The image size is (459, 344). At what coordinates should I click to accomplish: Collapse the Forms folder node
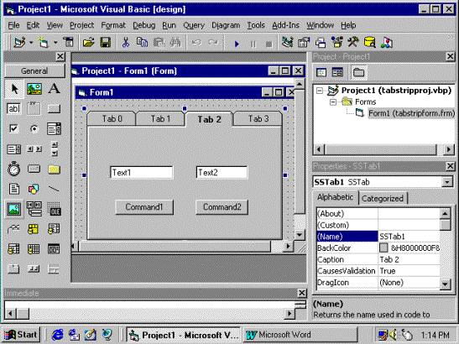point(333,102)
